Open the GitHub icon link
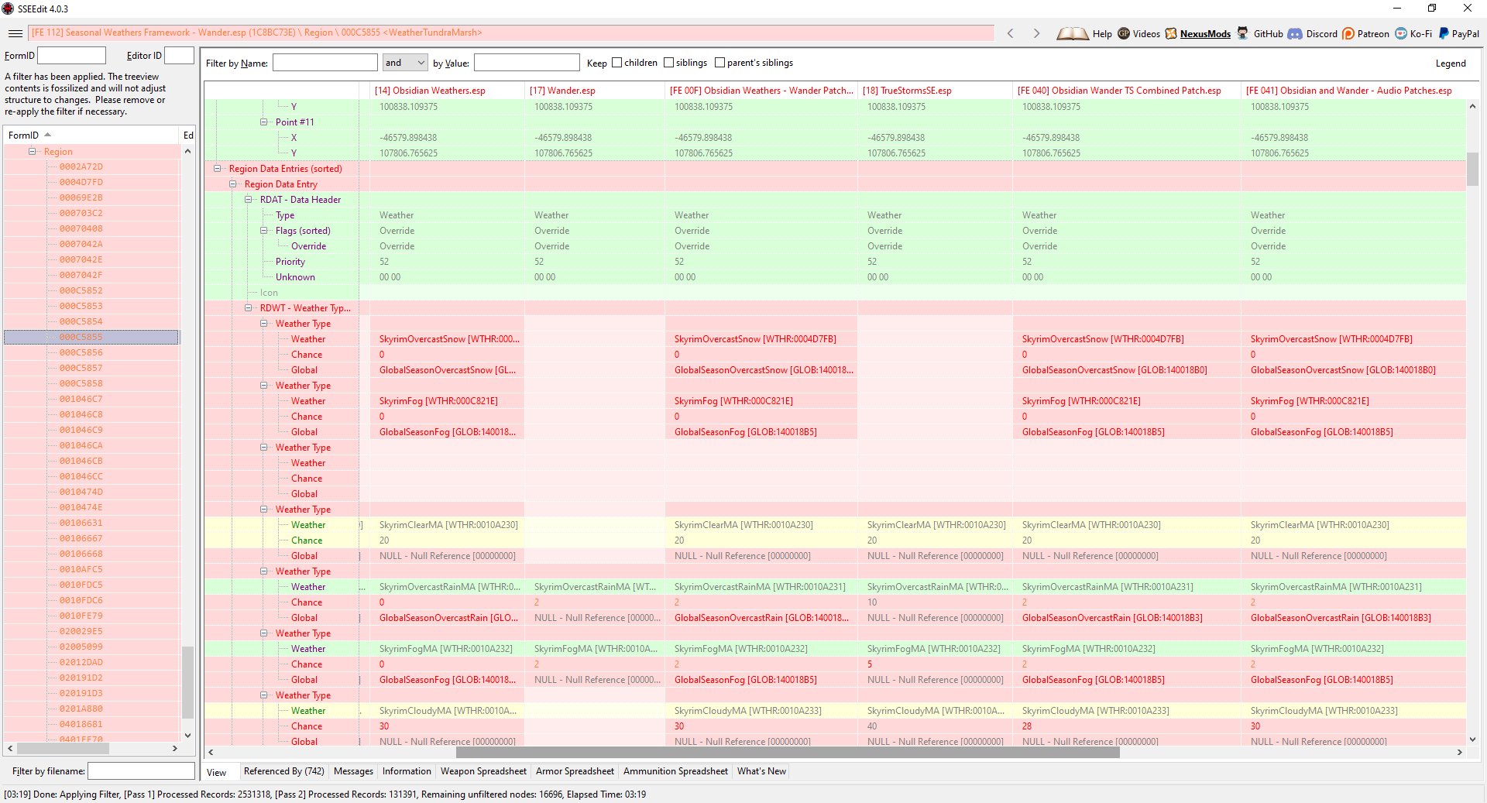 point(1243,33)
